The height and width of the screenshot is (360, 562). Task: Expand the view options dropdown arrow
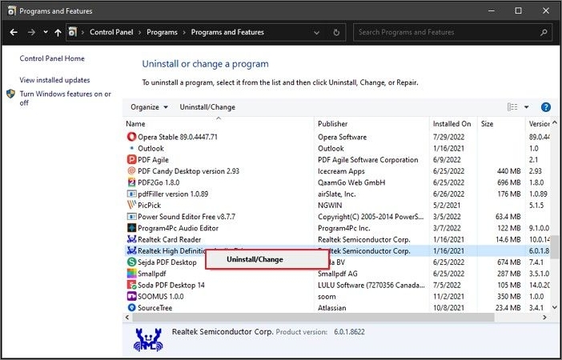527,107
